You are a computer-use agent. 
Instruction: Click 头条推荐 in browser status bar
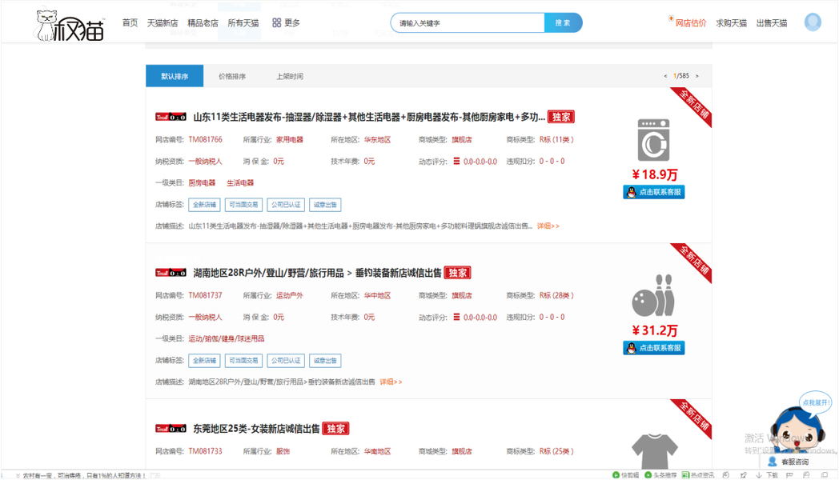click(x=660, y=475)
